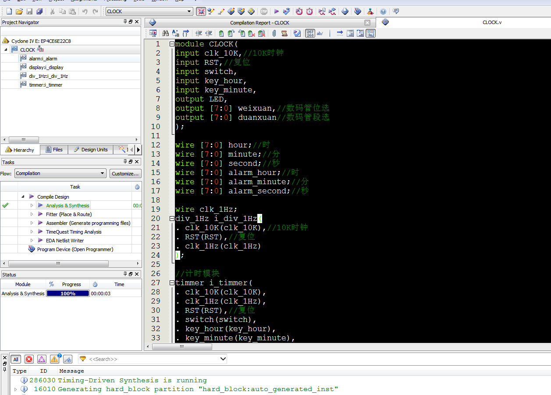Expand the Fitter (Place & Route) task

tap(32, 214)
